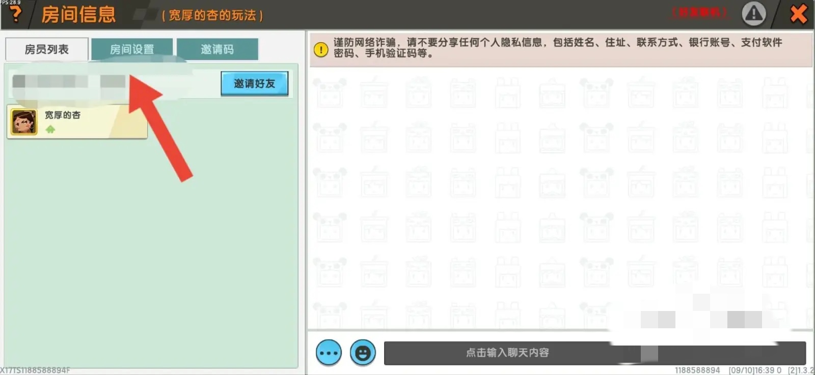Click the blurred room info above member list
Viewport: 815px width, 375px height.
[69, 82]
